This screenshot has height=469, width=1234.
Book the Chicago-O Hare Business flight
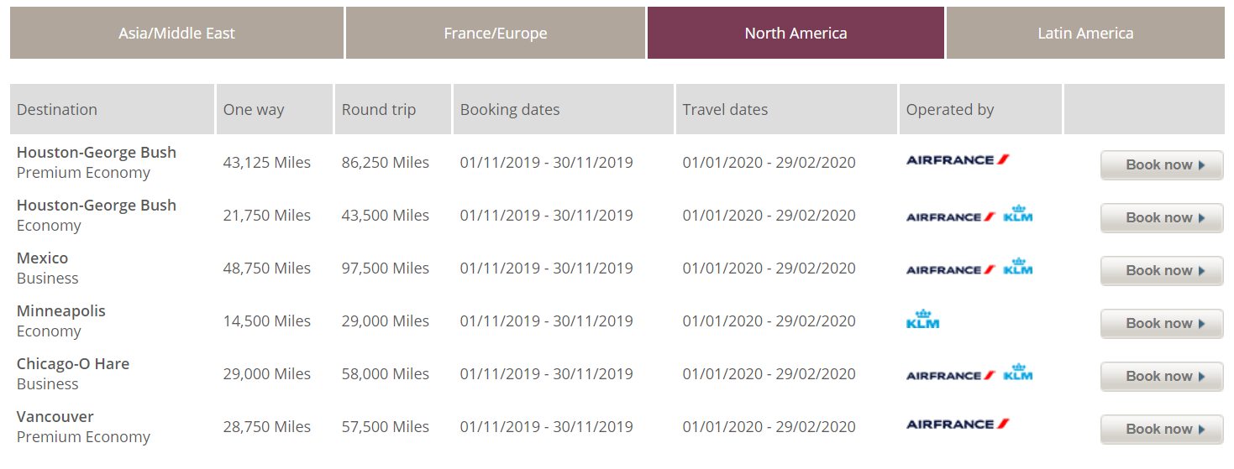coord(1162,377)
